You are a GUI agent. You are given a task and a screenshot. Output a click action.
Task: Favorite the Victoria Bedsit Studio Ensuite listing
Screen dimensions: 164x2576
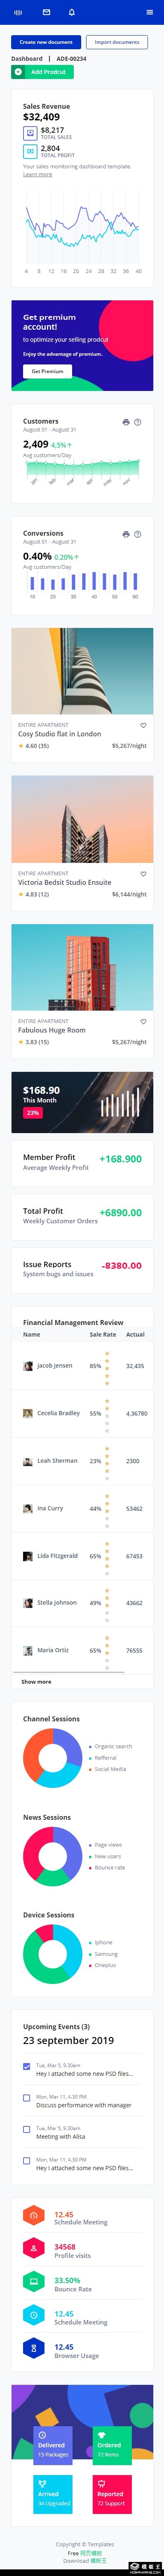tap(143, 874)
